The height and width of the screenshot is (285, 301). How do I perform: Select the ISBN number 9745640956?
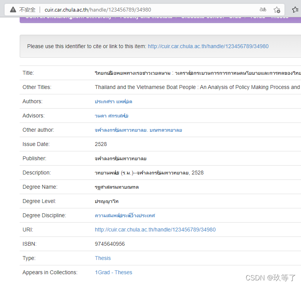(x=110, y=244)
